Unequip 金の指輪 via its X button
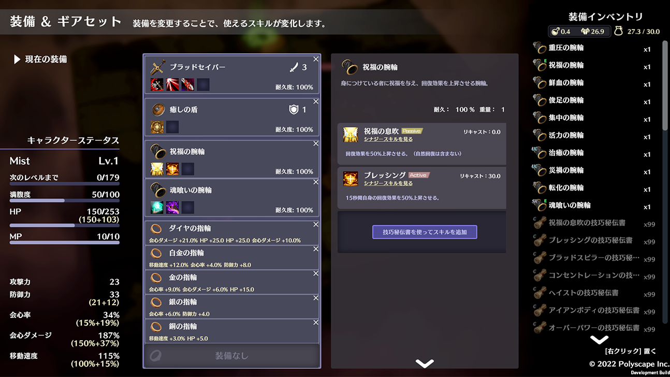 316,274
